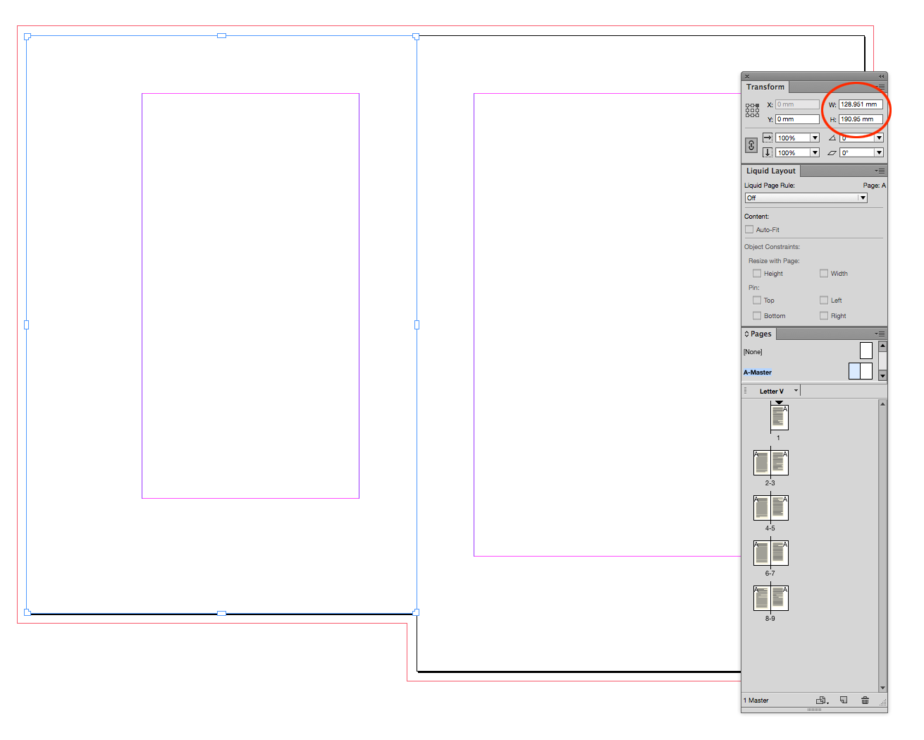Viewport: 924px width, 740px height.
Task: Select the [None] master label
Action: [x=753, y=351]
